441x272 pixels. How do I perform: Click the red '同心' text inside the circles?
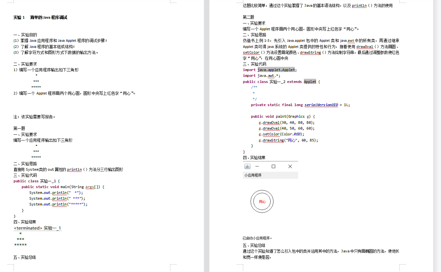tap(262, 202)
